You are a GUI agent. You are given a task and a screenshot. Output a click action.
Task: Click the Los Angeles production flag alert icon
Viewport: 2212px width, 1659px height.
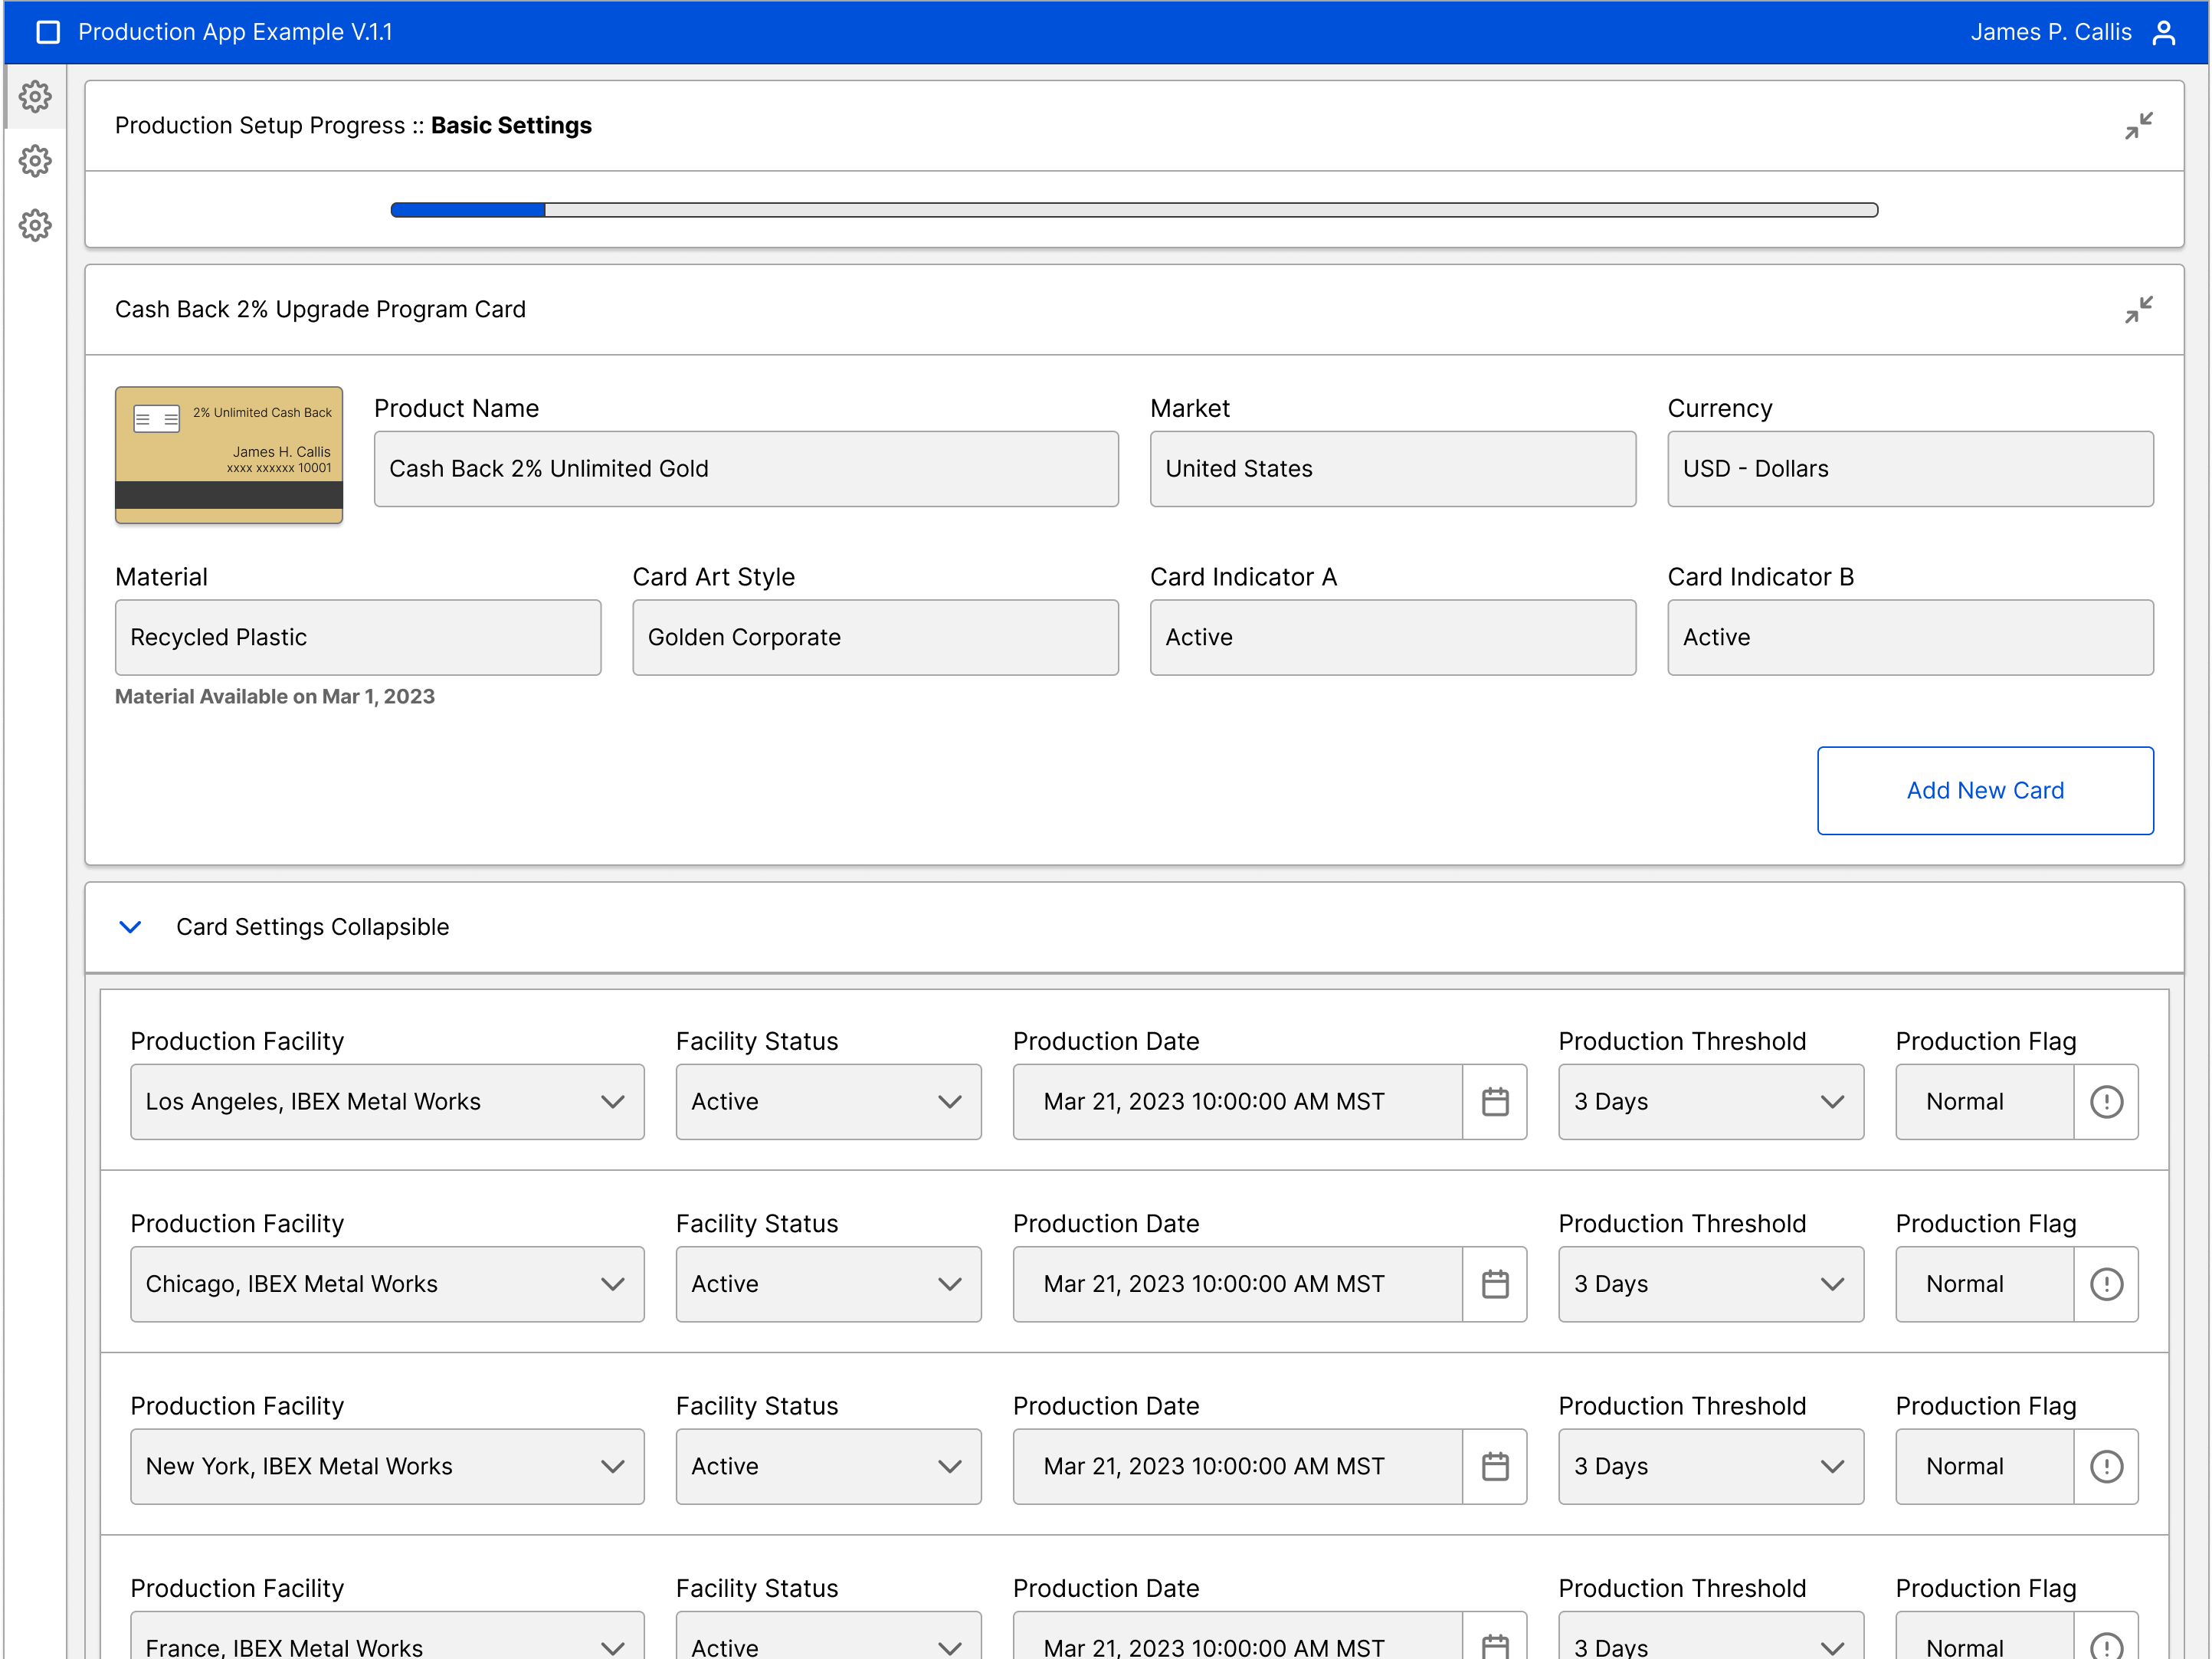coord(2106,1102)
